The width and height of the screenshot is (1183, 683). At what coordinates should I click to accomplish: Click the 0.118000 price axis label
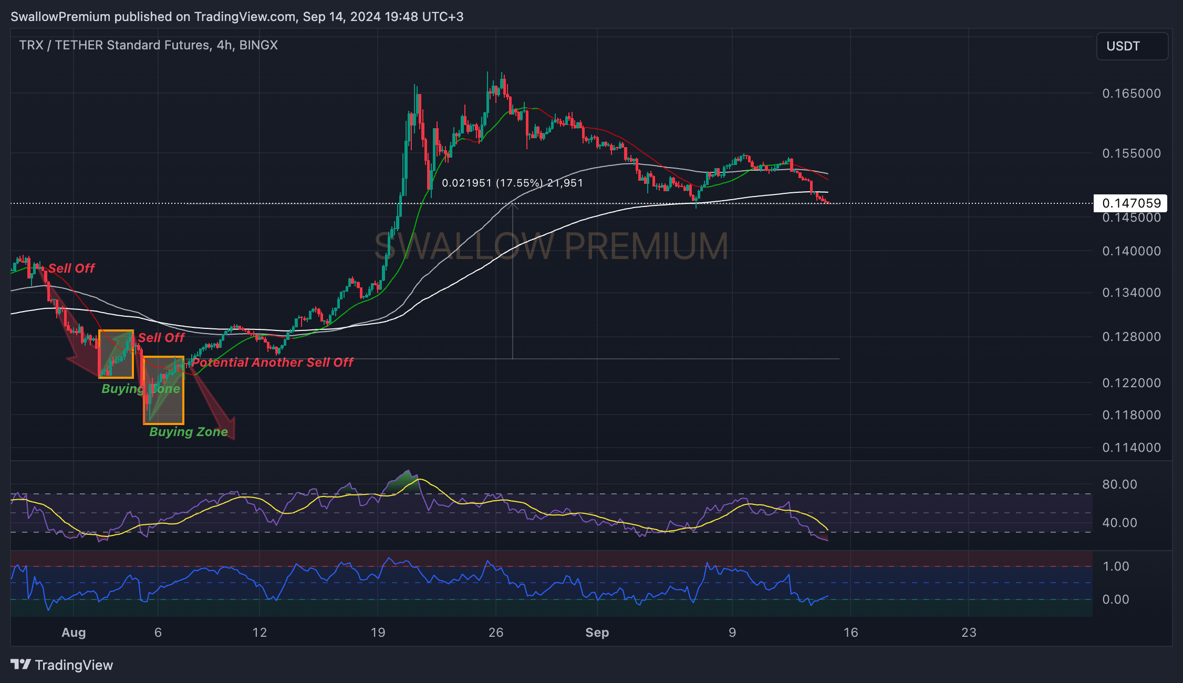[x=1132, y=415]
